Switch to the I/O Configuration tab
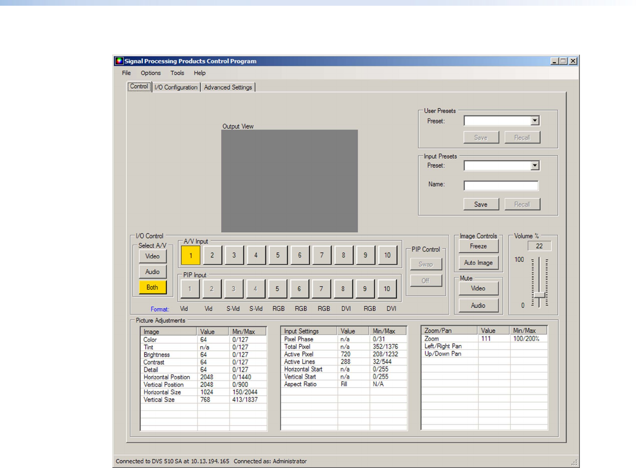Screen dimensions: 636x468 [176, 87]
